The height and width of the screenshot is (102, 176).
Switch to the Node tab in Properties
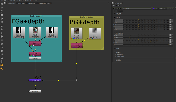pyautogui.click(x=120, y=11)
